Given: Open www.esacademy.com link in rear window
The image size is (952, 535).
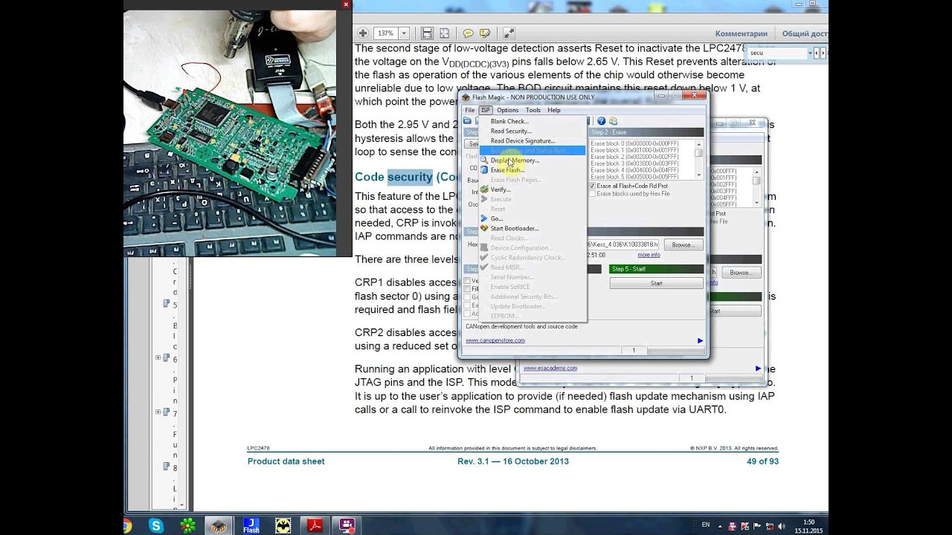Looking at the screenshot, I should (x=550, y=368).
